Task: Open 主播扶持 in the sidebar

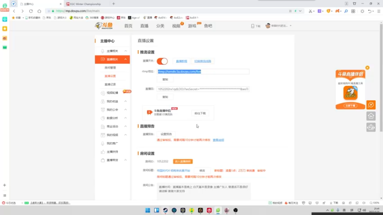Action: click(x=113, y=151)
